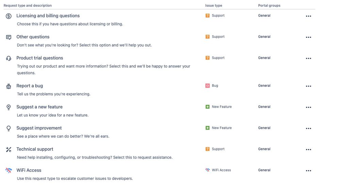This screenshot has width=340, height=186.
Task: Open the more options menu for WiFi Access
Action: (308, 171)
